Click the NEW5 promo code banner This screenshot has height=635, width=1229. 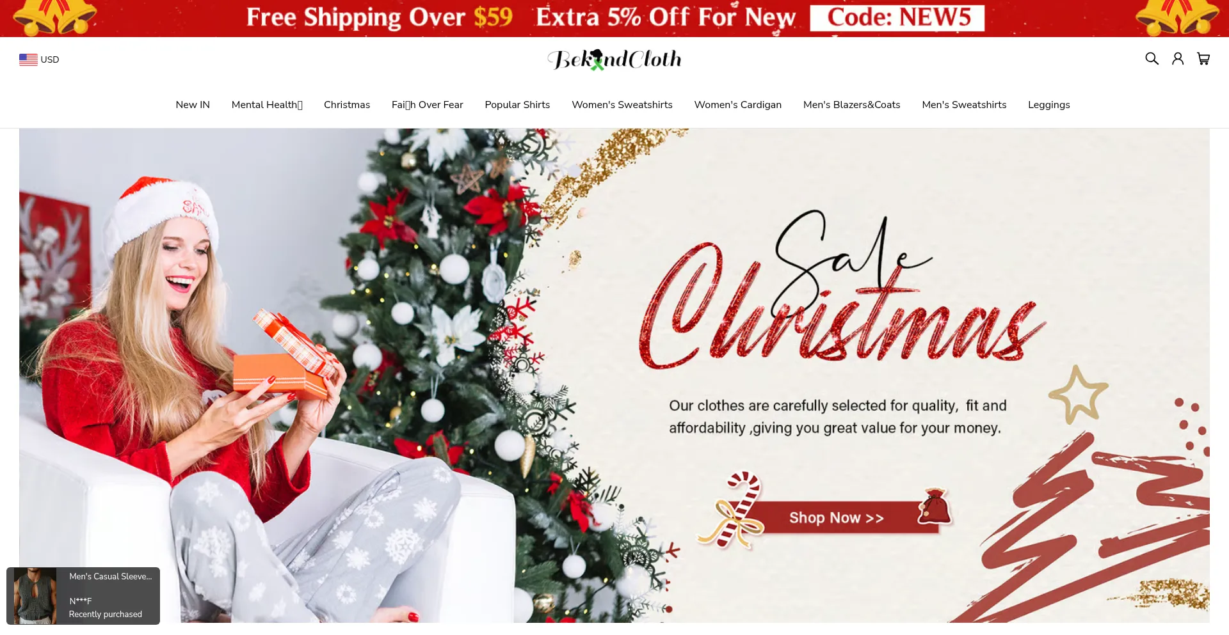[x=897, y=18]
